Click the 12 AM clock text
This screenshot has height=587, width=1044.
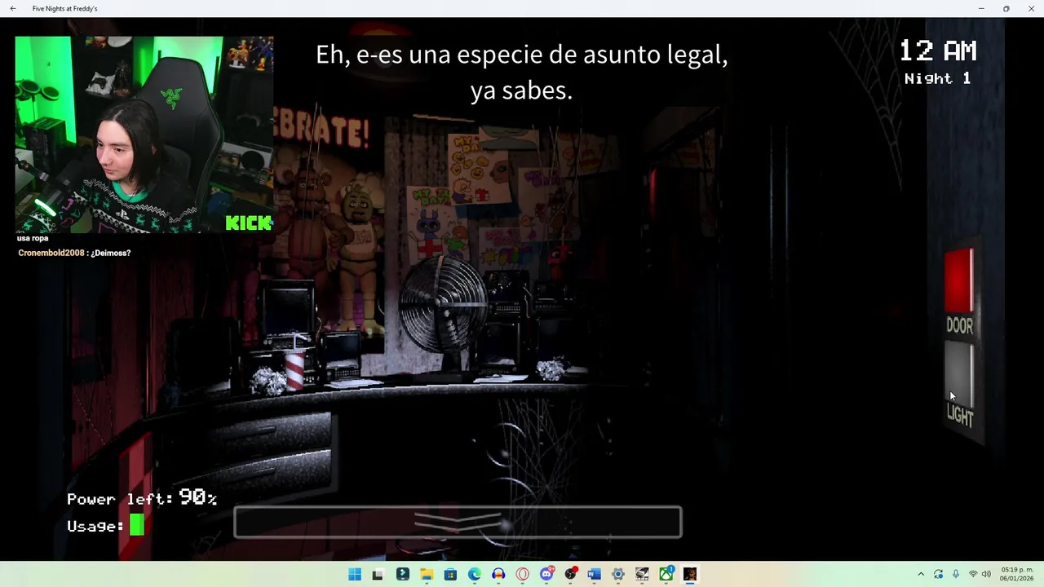point(938,51)
